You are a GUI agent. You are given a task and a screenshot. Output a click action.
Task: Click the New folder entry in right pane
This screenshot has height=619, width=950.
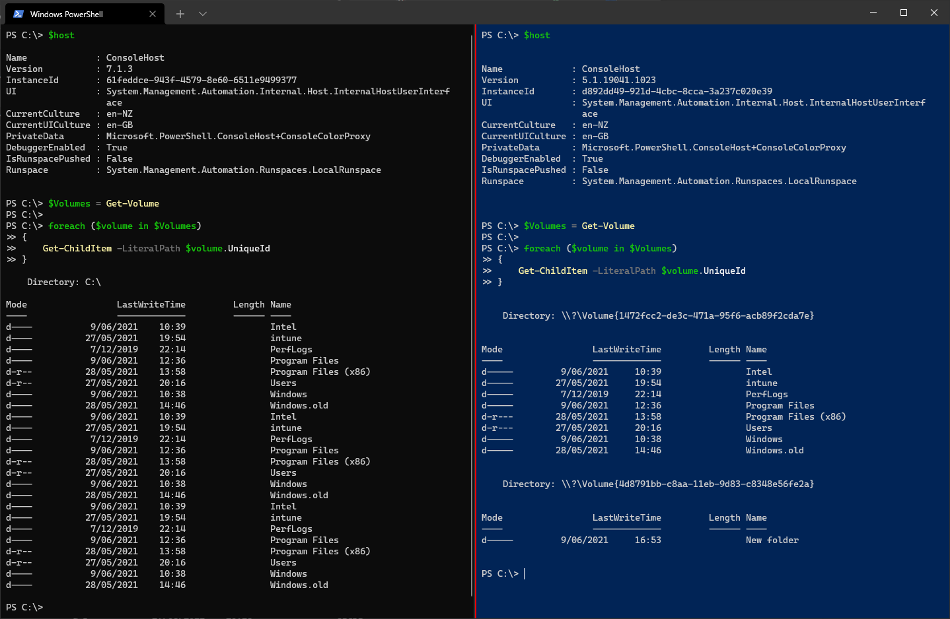[x=772, y=540]
